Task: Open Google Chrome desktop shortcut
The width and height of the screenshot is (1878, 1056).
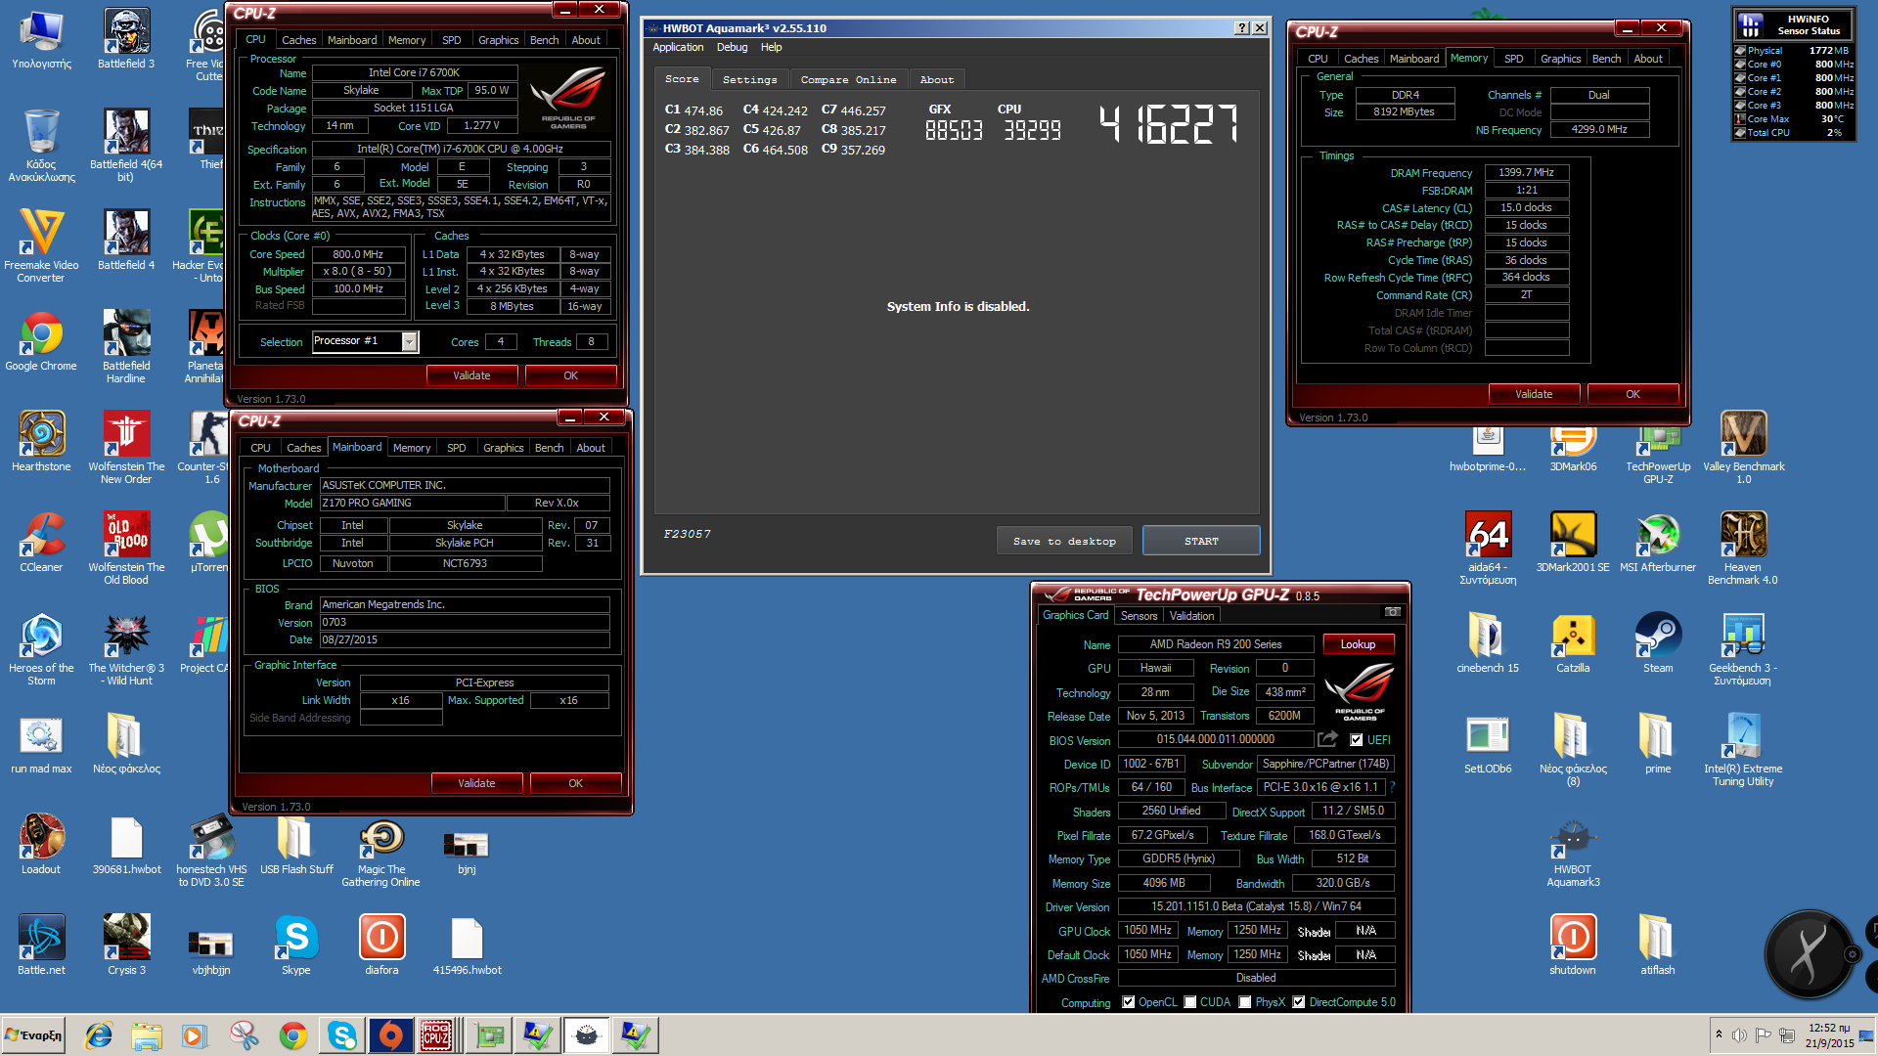Action: click(x=41, y=341)
